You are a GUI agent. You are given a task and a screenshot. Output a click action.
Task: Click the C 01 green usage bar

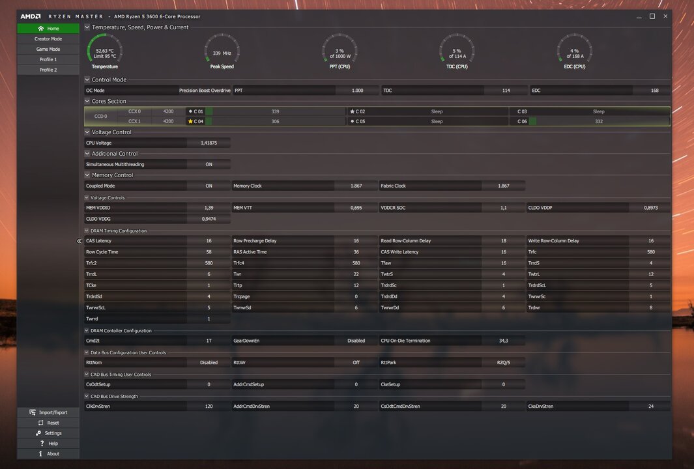click(209, 111)
